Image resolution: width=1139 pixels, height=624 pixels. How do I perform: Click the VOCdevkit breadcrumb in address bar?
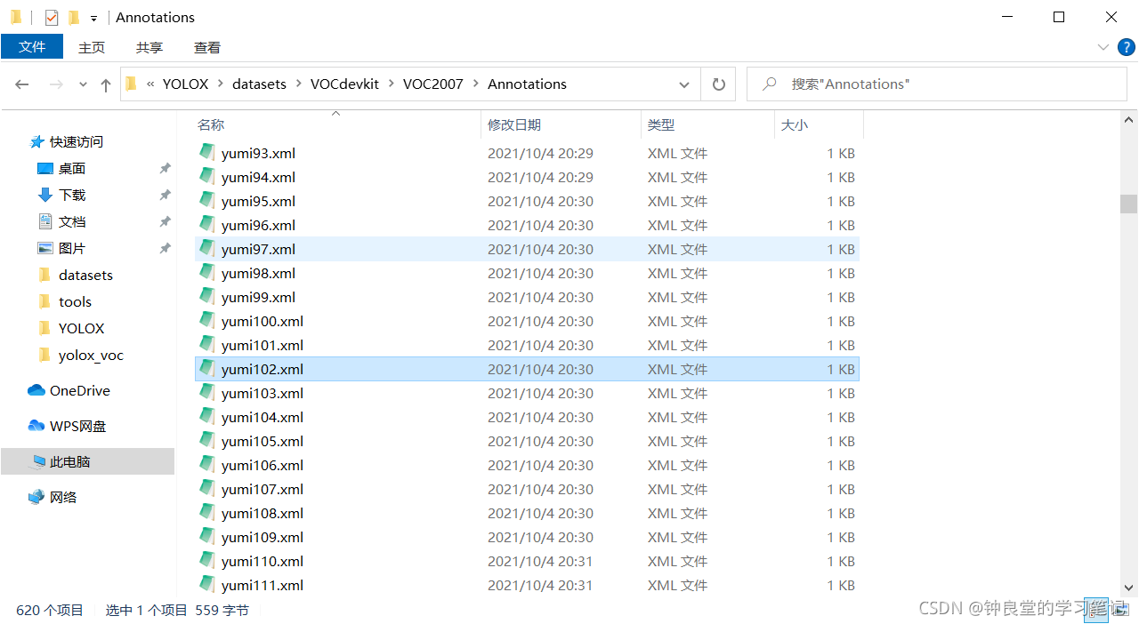[x=344, y=84]
